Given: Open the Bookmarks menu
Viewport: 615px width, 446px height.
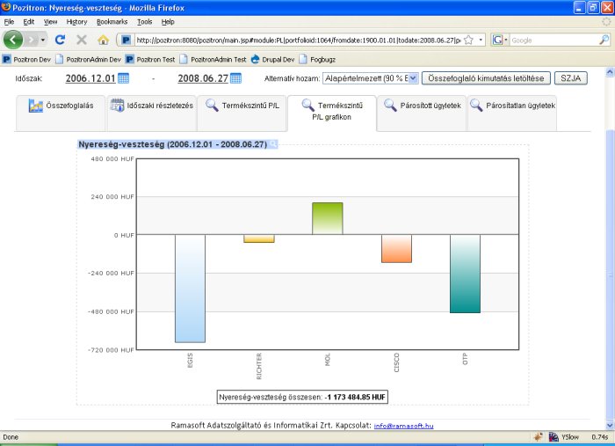Looking at the screenshot, I should tap(112, 21).
